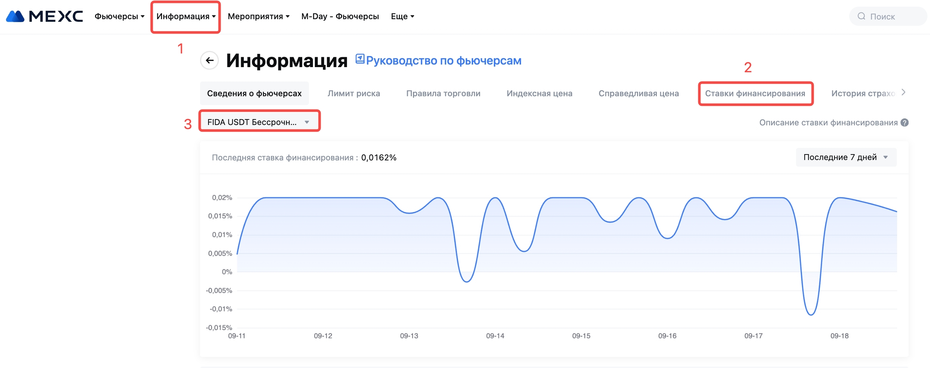This screenshot has width=930, height=368.
Task: Open the Фьючерсы dropdown menu
Action: (x=119, y=17)
